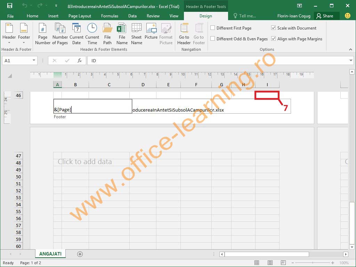Screen dimensions: 356x267
Task: Click the vertical scrollbar thumb
Action: (x=352, y=223)
